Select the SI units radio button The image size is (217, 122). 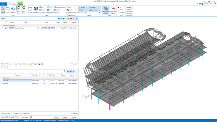pyautogui.click(x=118, y=7)
